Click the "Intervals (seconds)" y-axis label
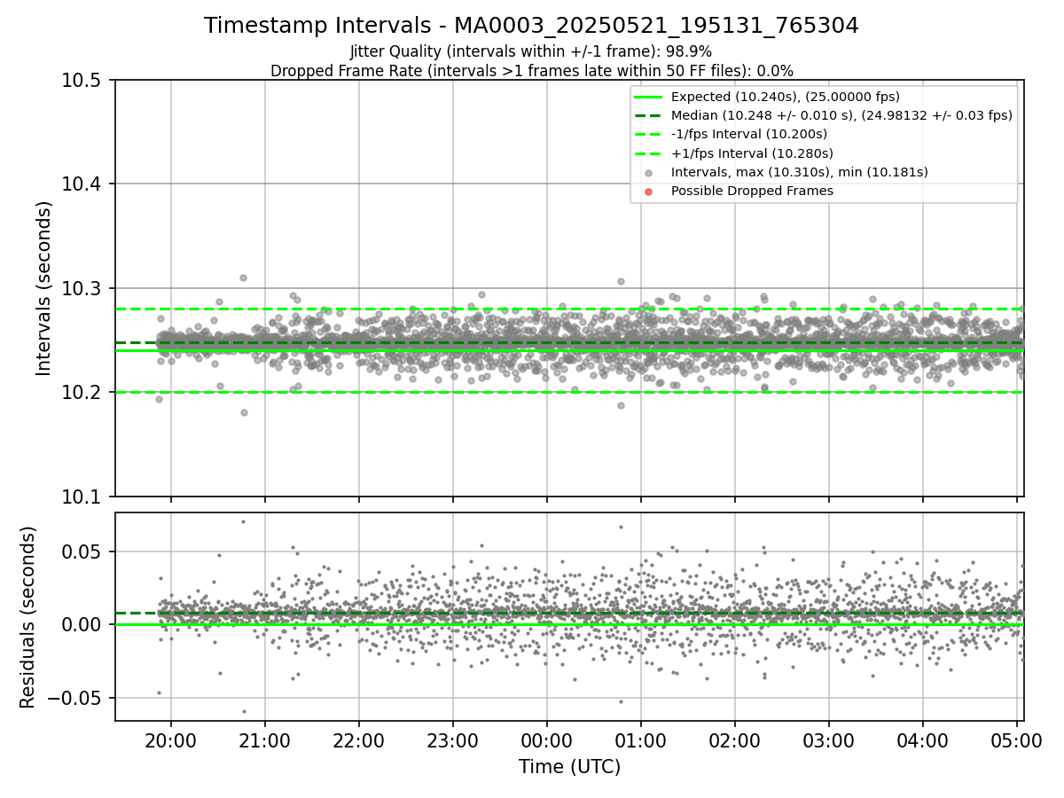The width and height of the screenshot is (1064, 798). (x=44, y=288)
